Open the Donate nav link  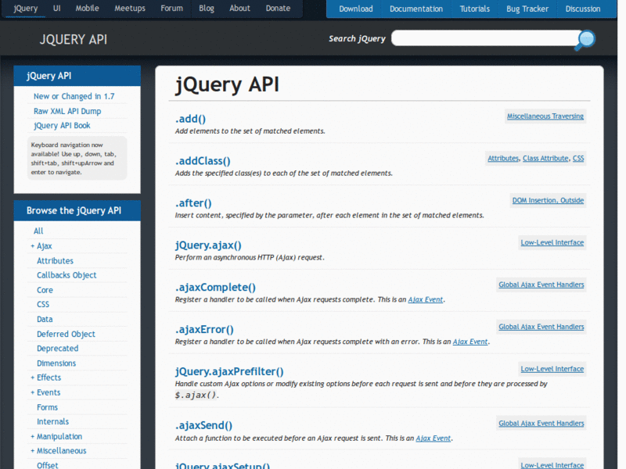click(278, 9)
